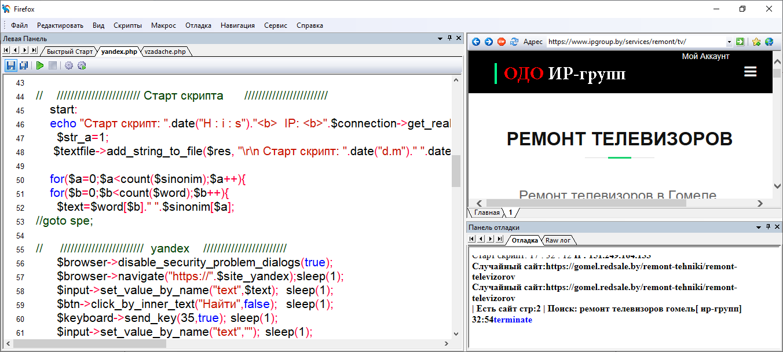Switch to the Raw лог tab
Viewport: 783px width, 352px height.
pyautogui.click(x=558, y=240)
